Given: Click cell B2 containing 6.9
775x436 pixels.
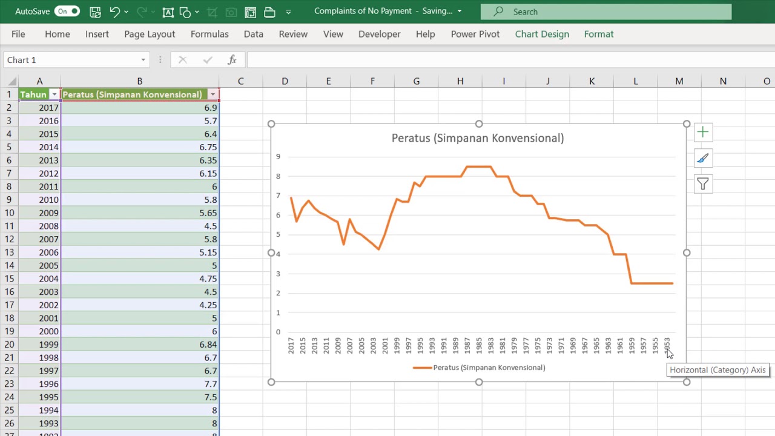Looking at the screenshot, I should click(139, 108).
